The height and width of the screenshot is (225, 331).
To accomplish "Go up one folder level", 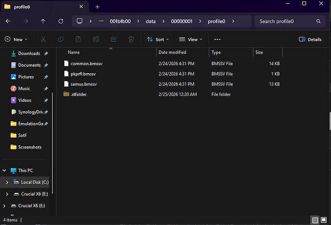I will pyautogui.click(x=43, y=21).
